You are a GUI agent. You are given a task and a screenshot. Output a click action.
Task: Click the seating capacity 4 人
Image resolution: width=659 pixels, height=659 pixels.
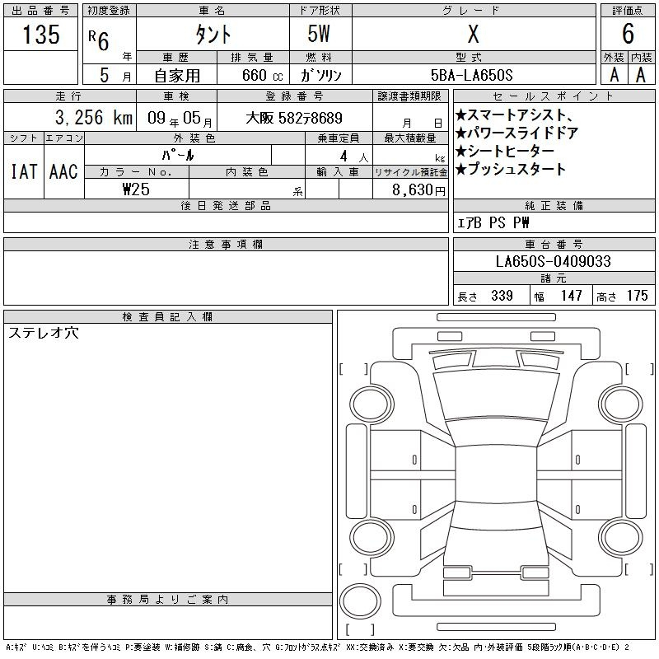pos(354,157)
